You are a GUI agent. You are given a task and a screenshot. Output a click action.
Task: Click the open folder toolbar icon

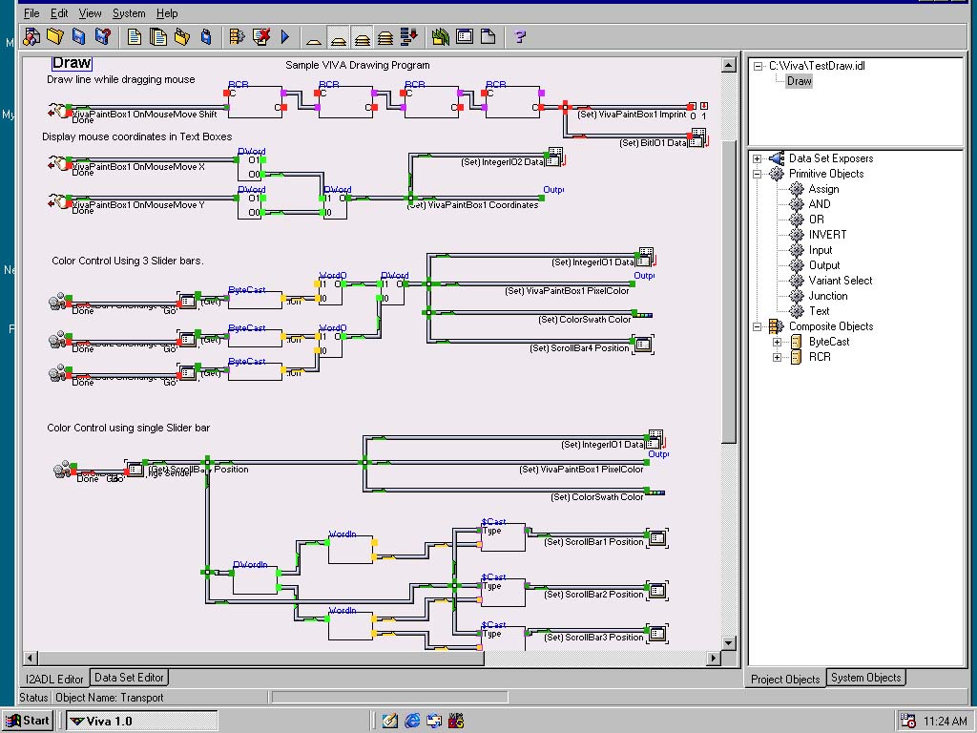coord(55,37)
